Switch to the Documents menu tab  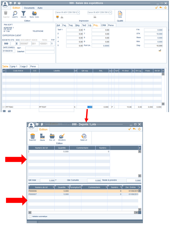click(x=29, y=8)
